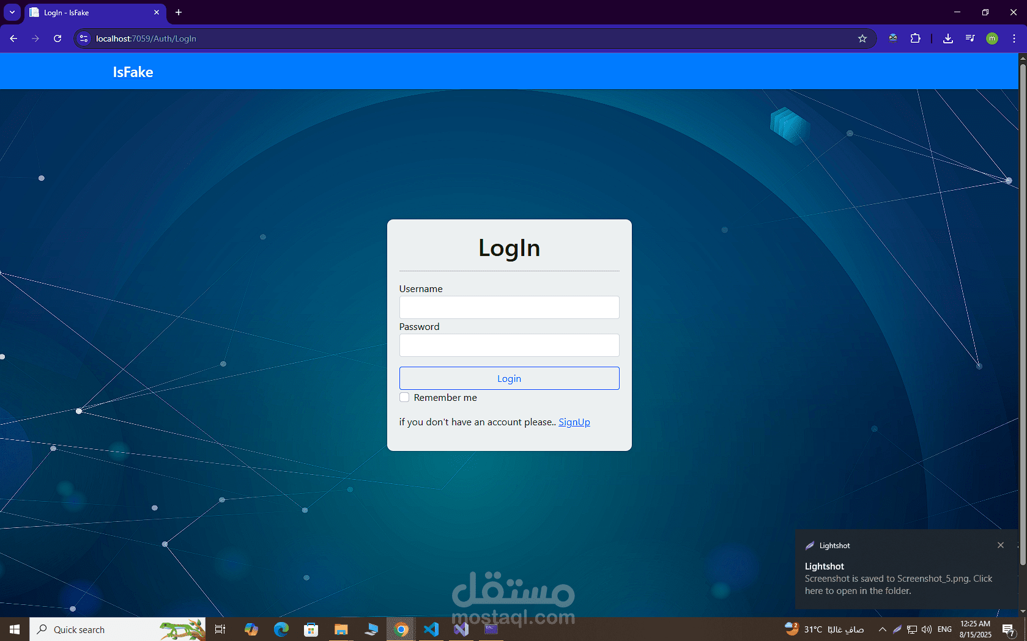This screenshot has height=641, width=1027.
Task: Open volume control tray icon
Action: (x=926, y=629)
